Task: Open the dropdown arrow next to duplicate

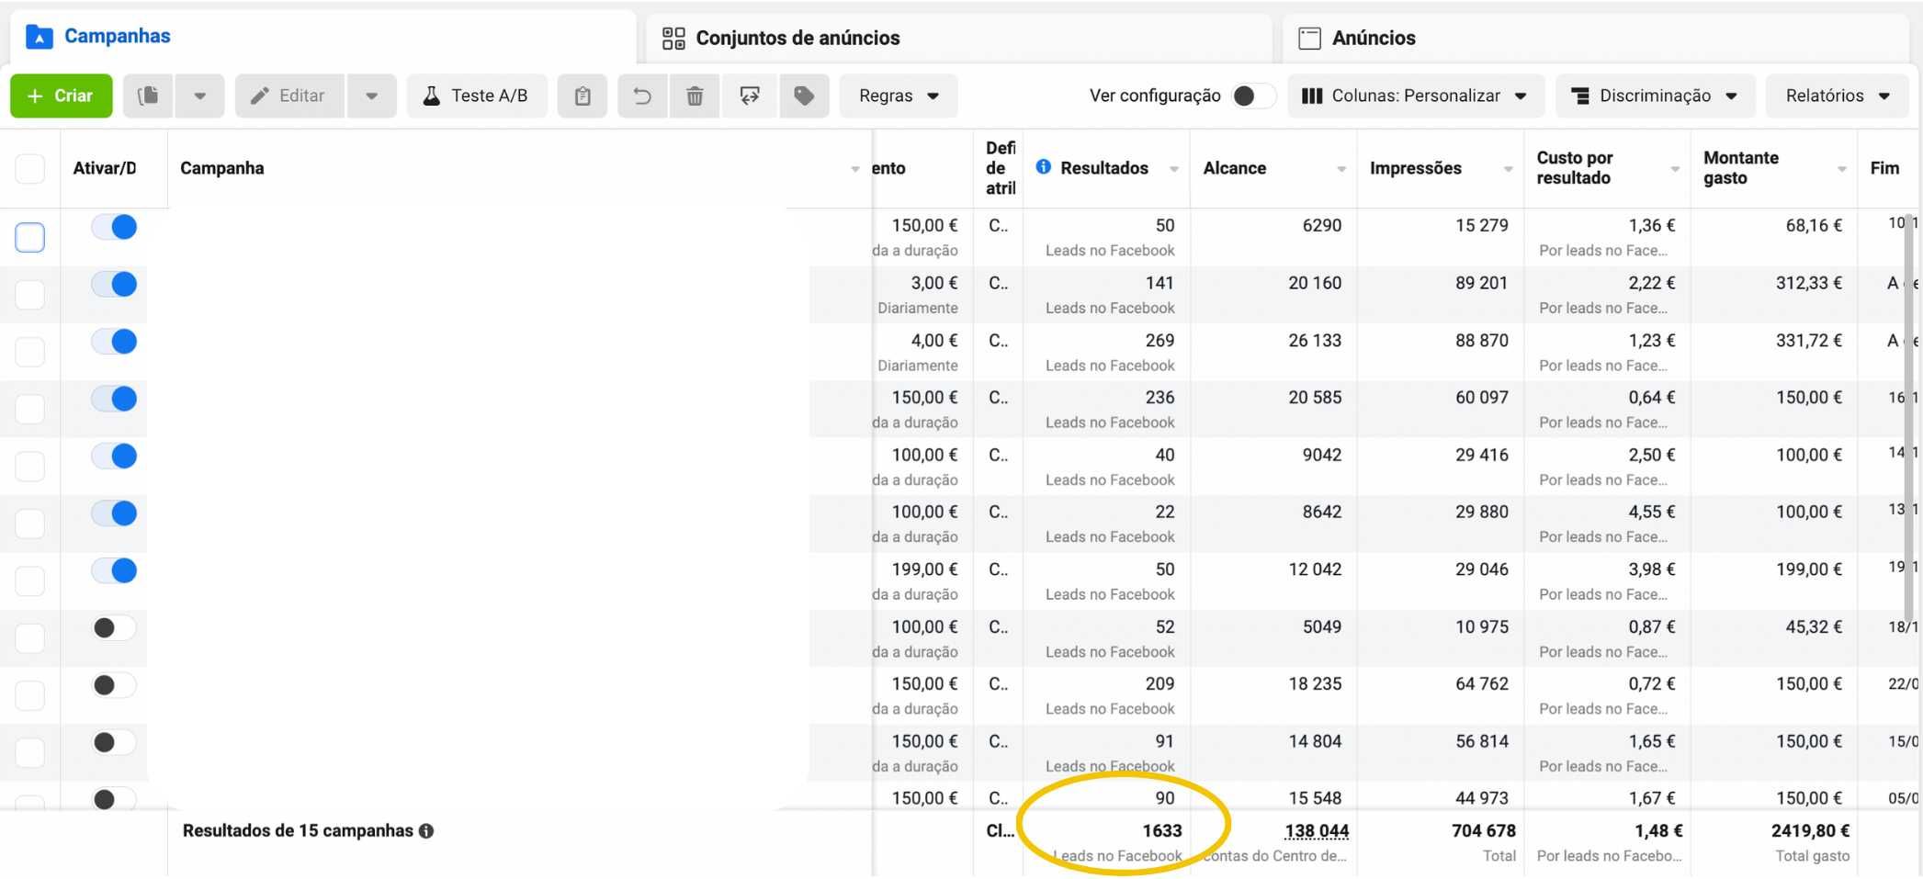Action: 199,96
